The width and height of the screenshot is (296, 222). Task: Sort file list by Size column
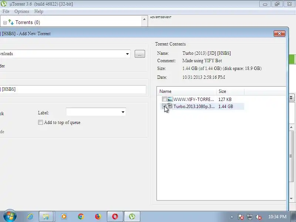[230, 91]
